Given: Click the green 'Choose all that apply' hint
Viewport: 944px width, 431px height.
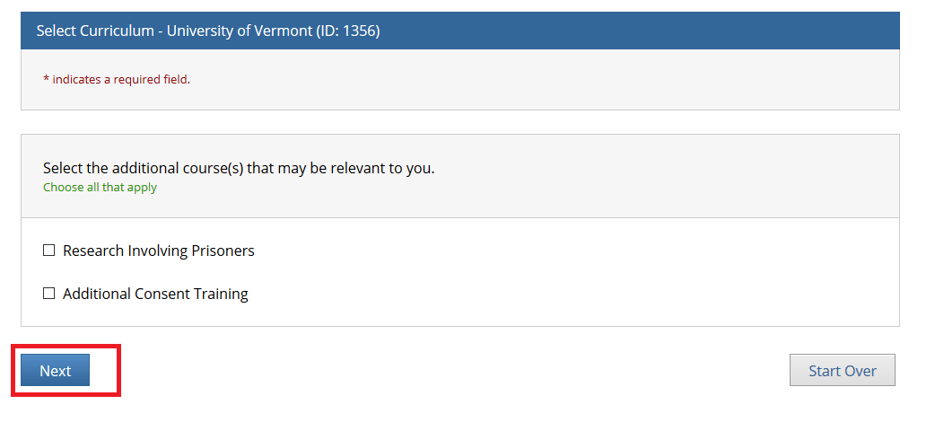Looking at the screenshot, I should [100, 188].
